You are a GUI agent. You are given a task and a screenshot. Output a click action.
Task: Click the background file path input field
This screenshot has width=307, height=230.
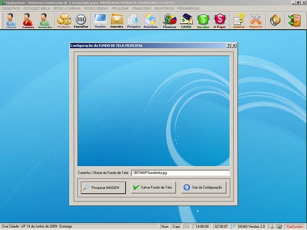[180, 173]
